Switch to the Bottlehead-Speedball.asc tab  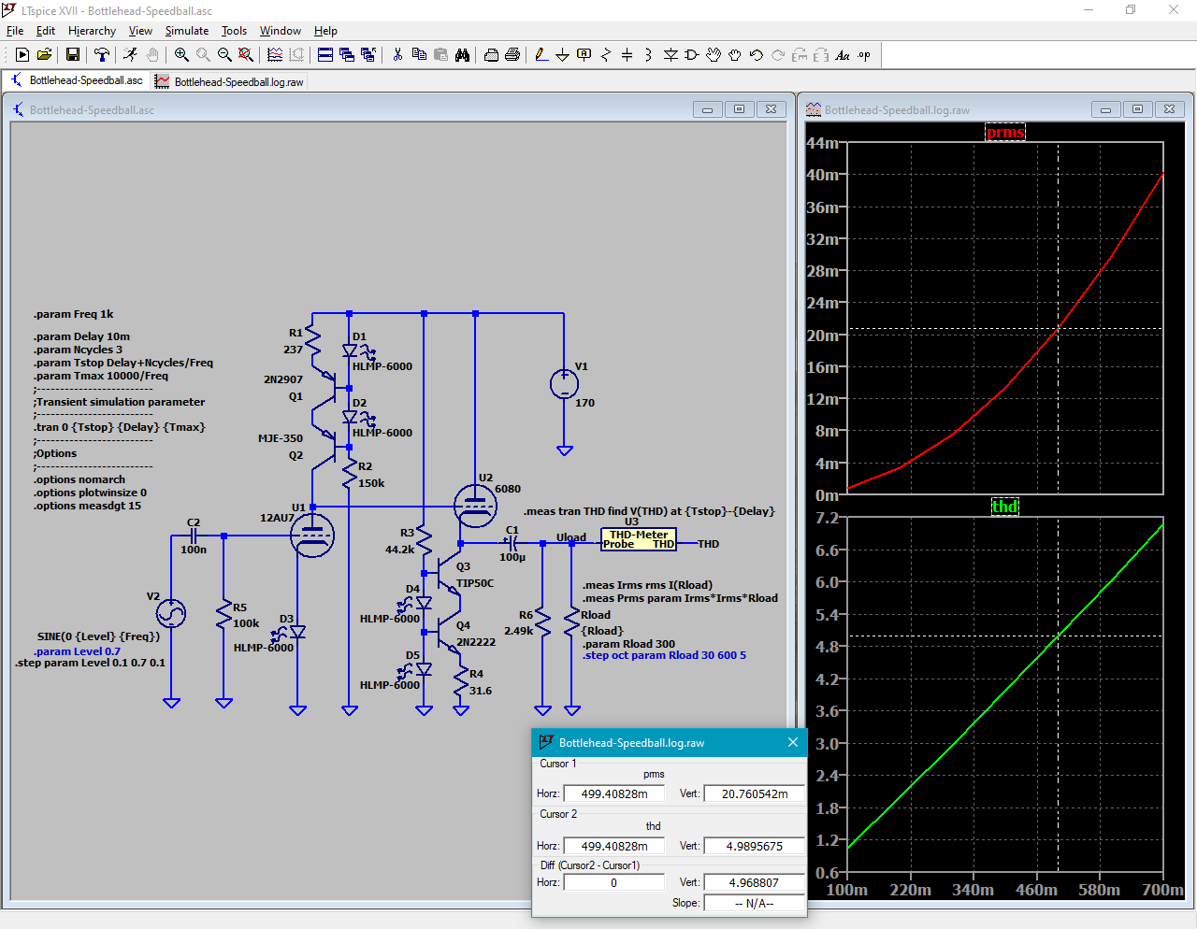coord(77,80)
